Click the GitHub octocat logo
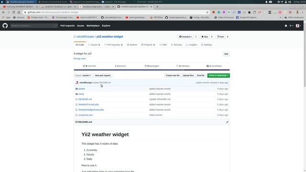This screenshot has height=172, width=306. [x=5, y=25]
